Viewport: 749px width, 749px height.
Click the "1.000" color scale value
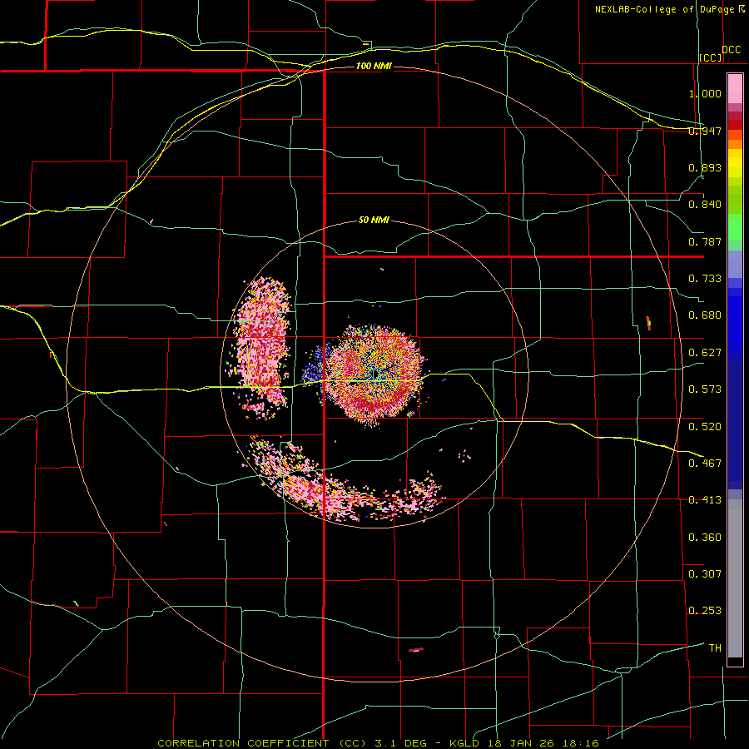pyautogui.click(x=705, y=93)
